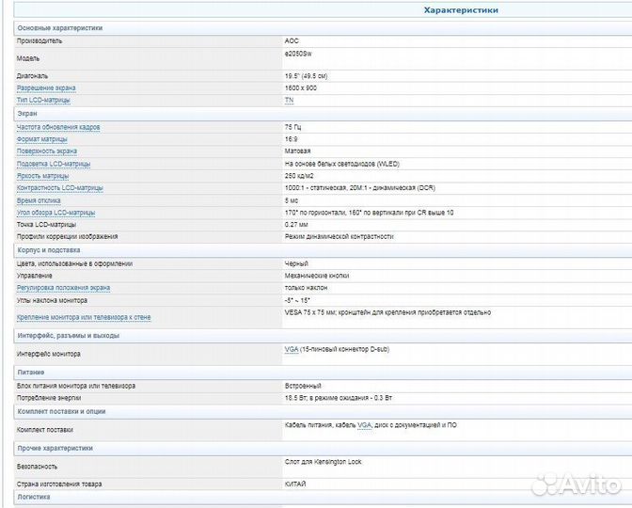Click the 'VESA 75 x 75 мм' value

point(309,312)
